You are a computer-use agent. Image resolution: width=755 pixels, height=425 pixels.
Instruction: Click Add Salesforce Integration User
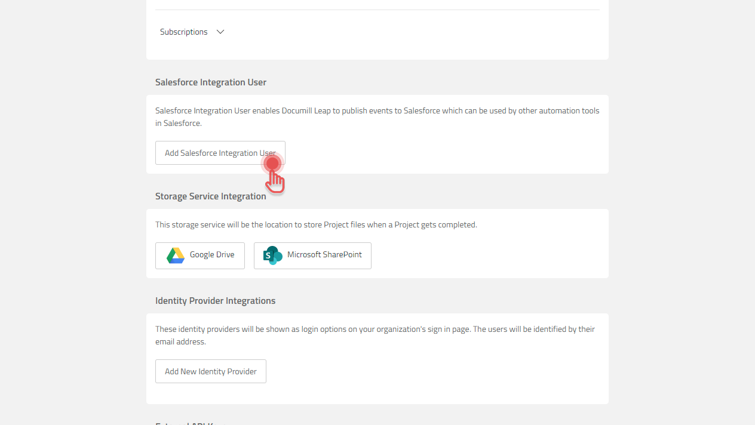220,153
